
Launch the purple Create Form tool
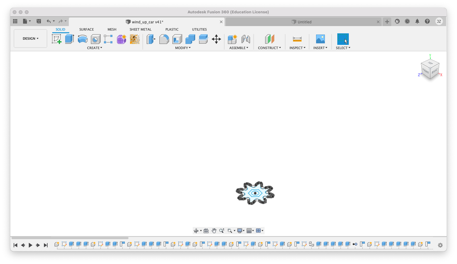(122, 39)
